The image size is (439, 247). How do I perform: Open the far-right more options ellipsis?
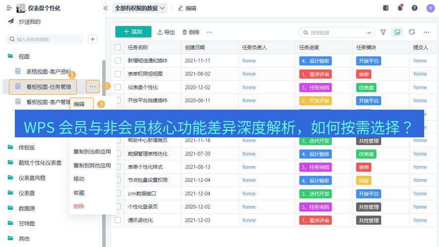[426, 32]
